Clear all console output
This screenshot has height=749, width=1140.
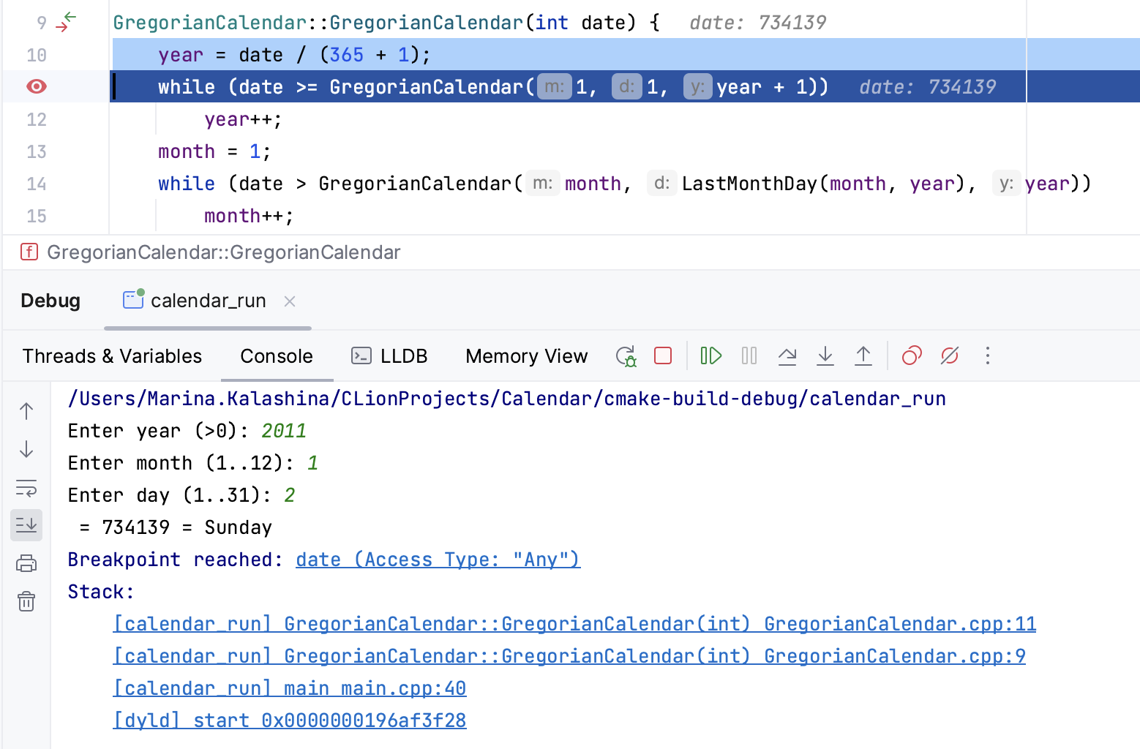coord(26,601)
